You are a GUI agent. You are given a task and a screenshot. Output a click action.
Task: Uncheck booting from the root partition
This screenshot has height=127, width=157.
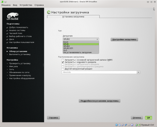(x=63, y=62)
